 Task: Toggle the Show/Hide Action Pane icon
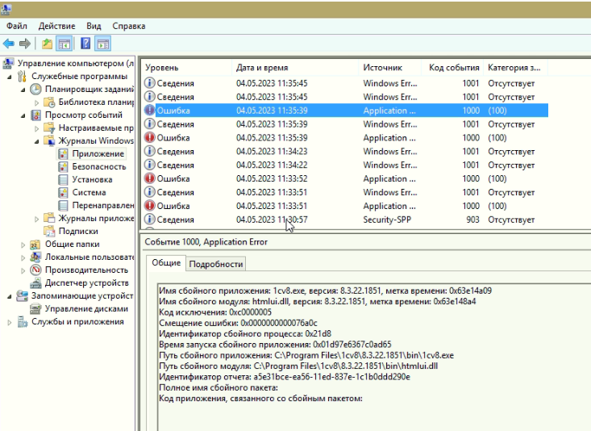coord(102,44)
